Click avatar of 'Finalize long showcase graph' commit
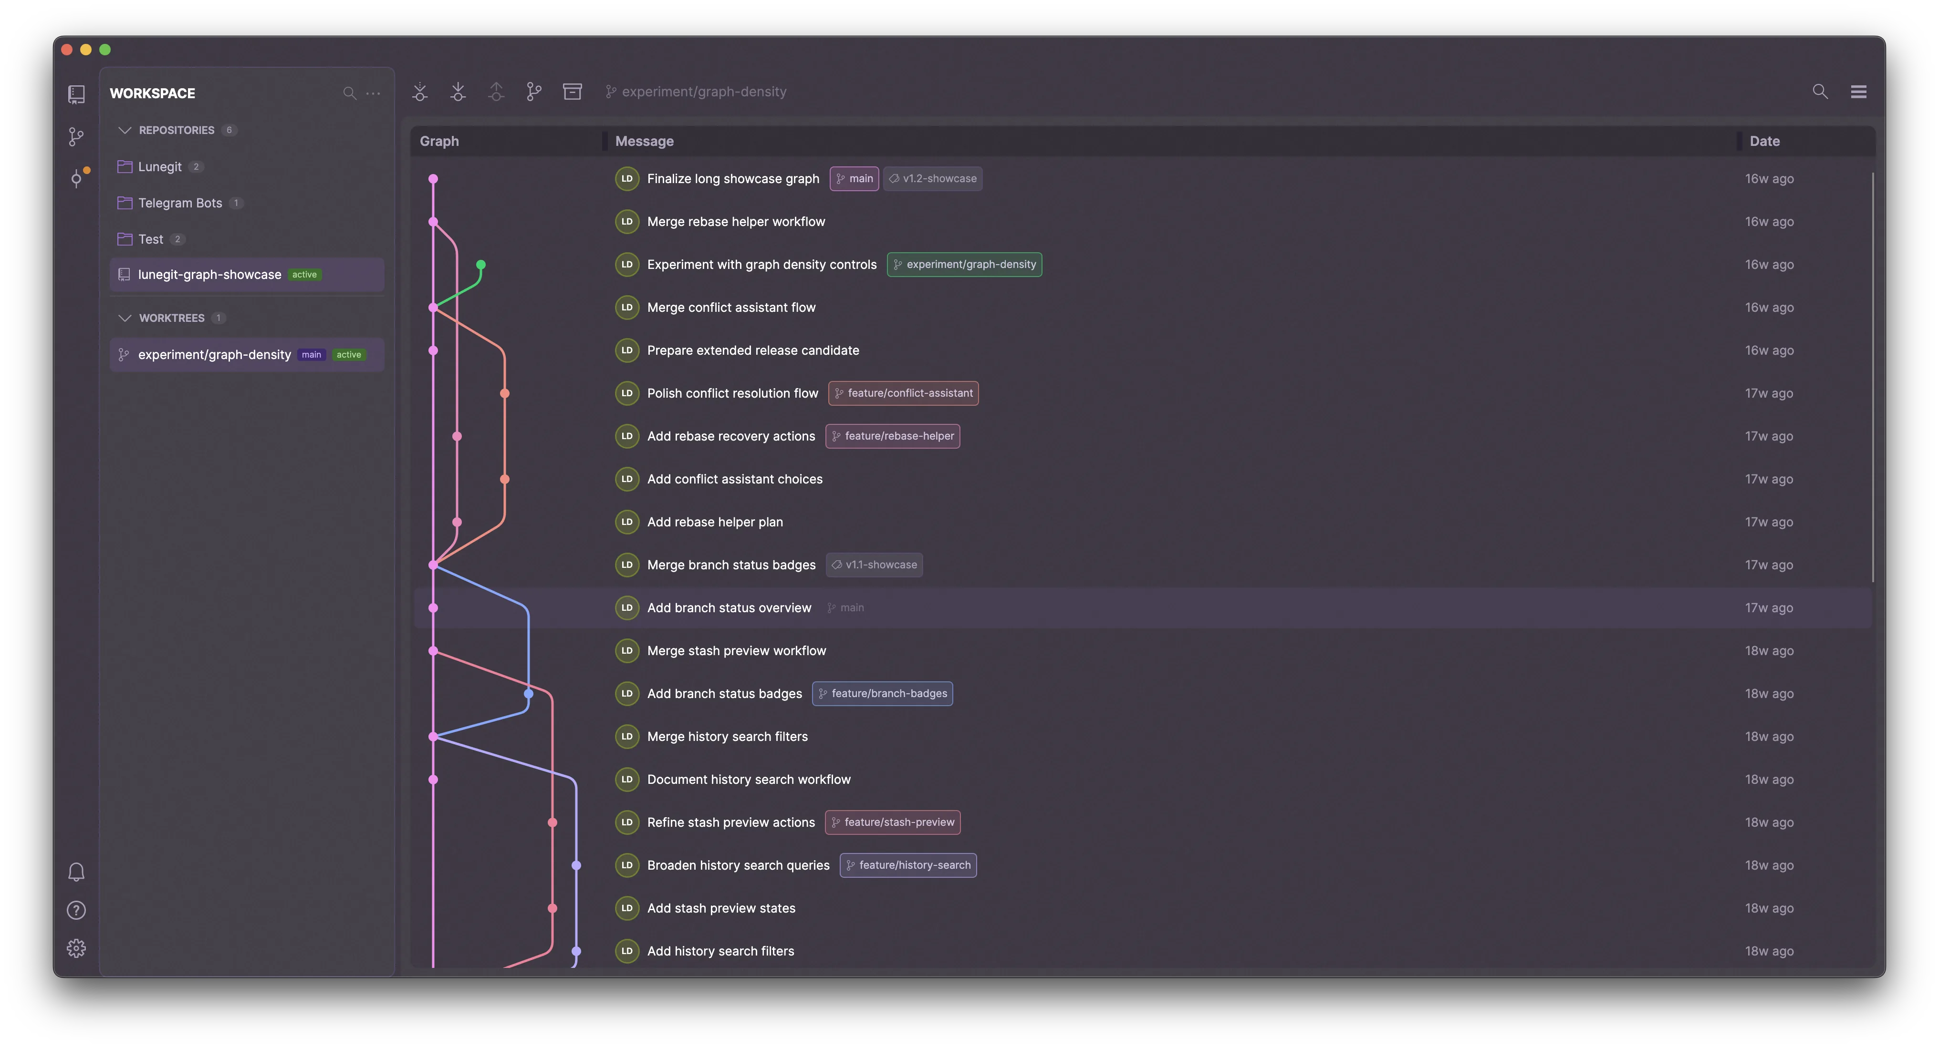 pyautogui.click(x=627, y=179)
